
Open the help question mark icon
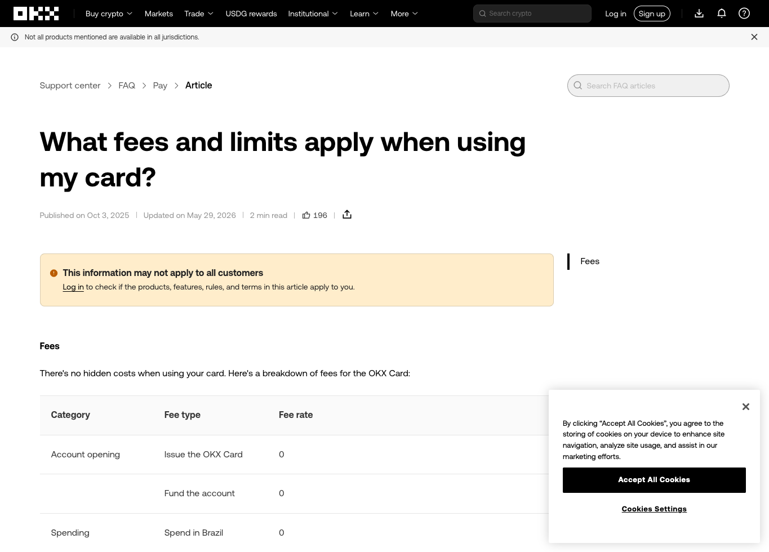pyautogui.click(x=744, y=14)
